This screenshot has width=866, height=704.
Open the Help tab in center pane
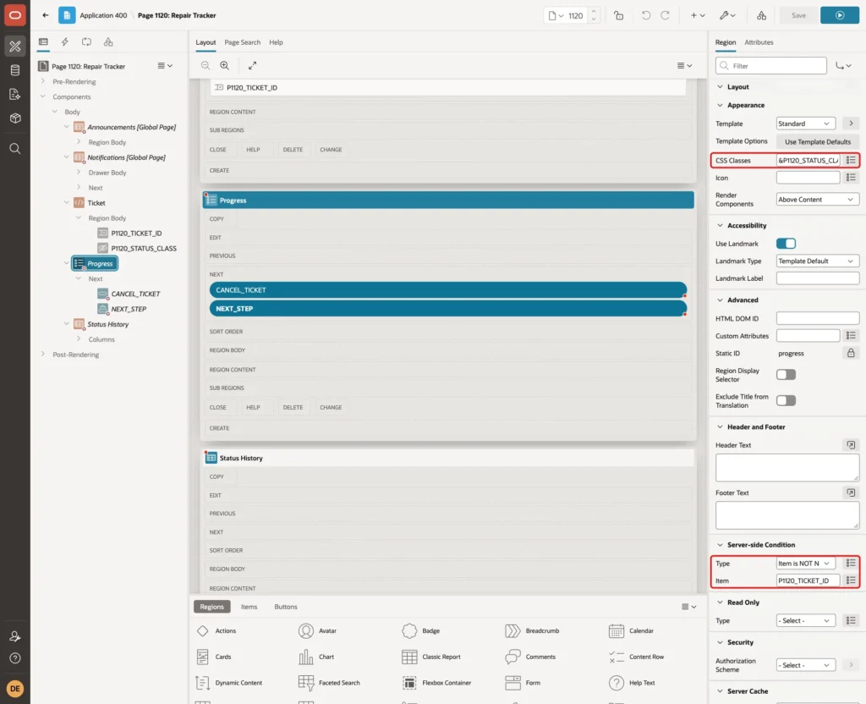[x=276, y=42]
